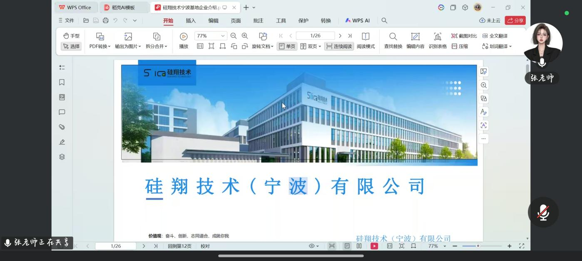Click 校对 proofread in status bar

coord(205,246)
